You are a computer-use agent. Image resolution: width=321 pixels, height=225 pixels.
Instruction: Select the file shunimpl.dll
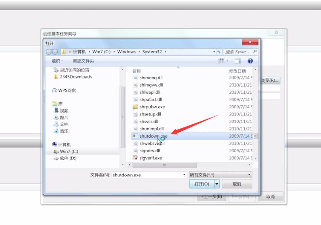click(x=152, y=129)
